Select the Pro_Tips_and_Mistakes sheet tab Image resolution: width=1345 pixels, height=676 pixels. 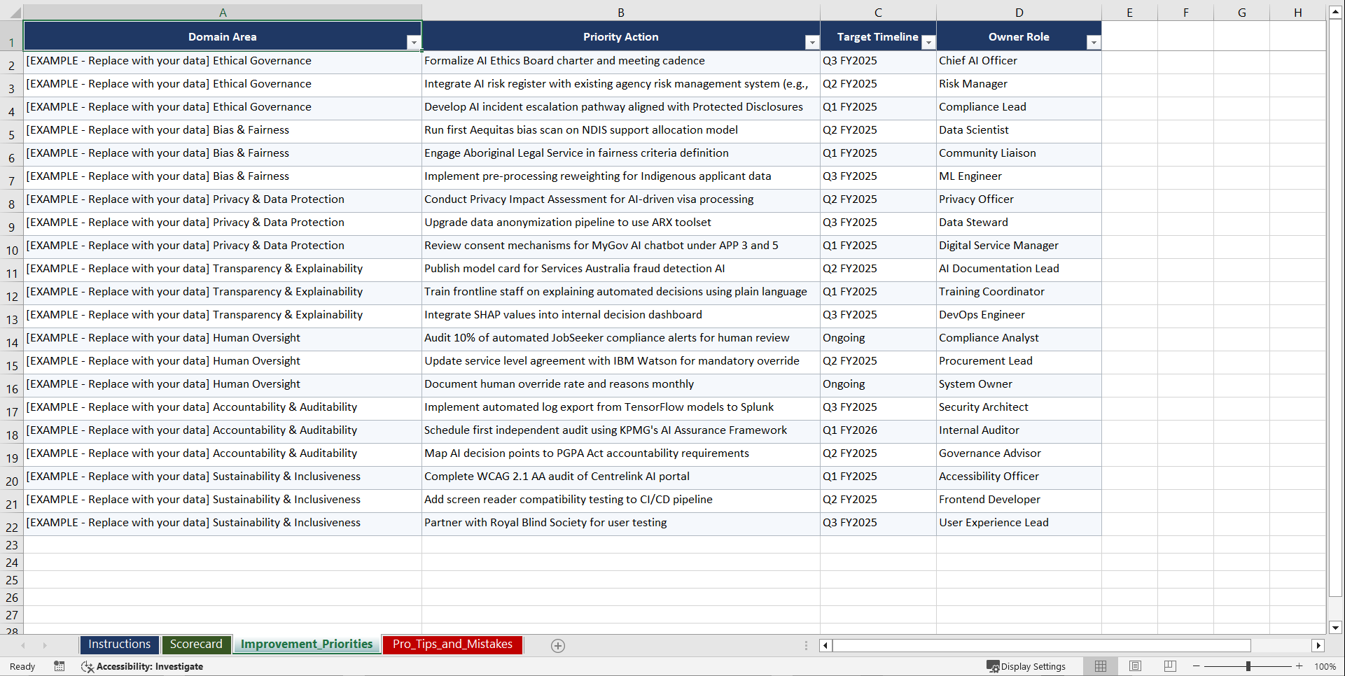pyautogui.click(x=452, y=645)
